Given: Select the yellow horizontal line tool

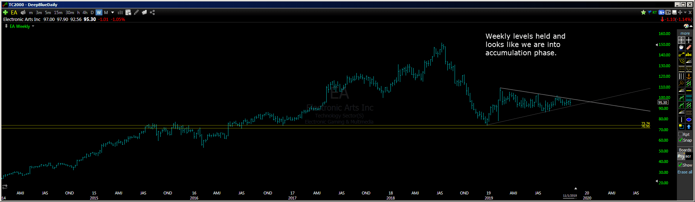Looking at the screenshot, I should tap(689, 91).
